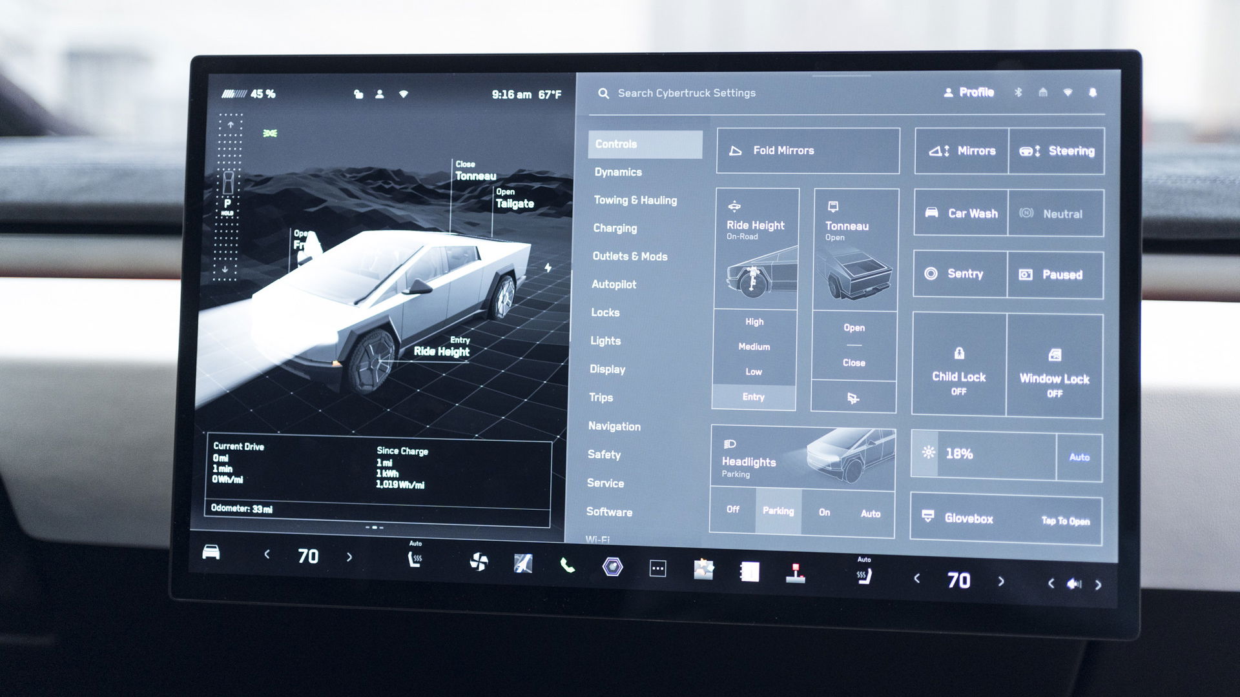The width and height of the screenshot is (1240, 697).
Task: Increase passenger temperature with right chevron
Action: (x=1001, y=581)
